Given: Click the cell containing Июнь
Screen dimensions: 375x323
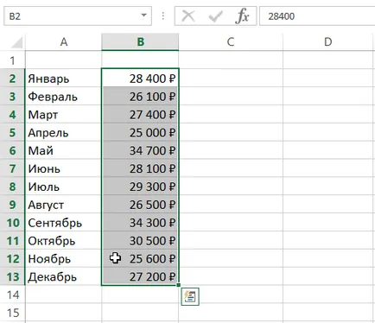Looking at the screenshot, I should 63,168.
